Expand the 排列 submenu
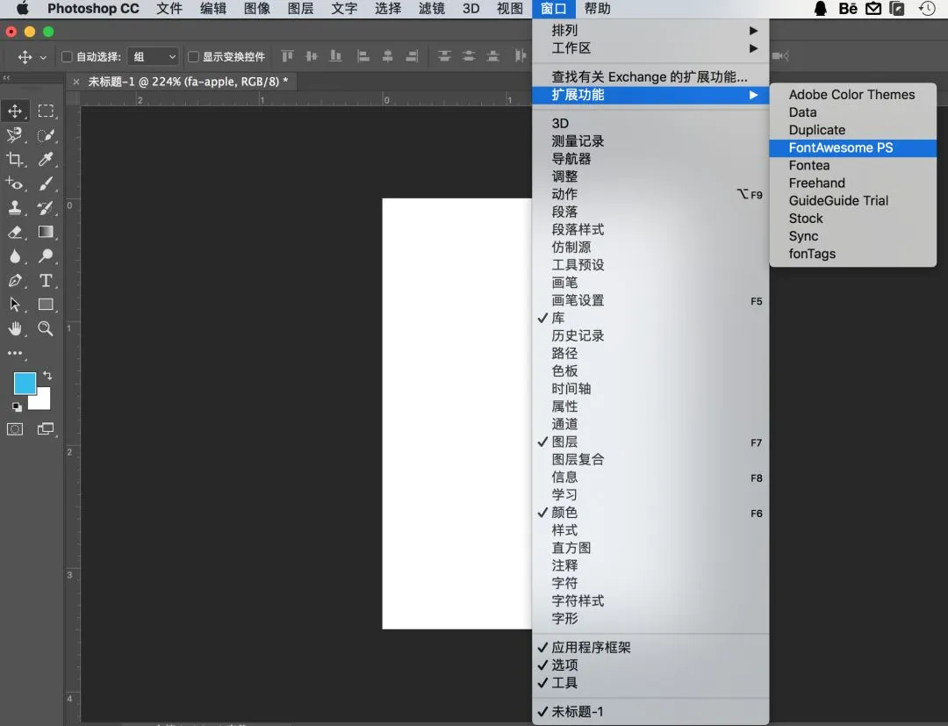 (x=650, y=30)
